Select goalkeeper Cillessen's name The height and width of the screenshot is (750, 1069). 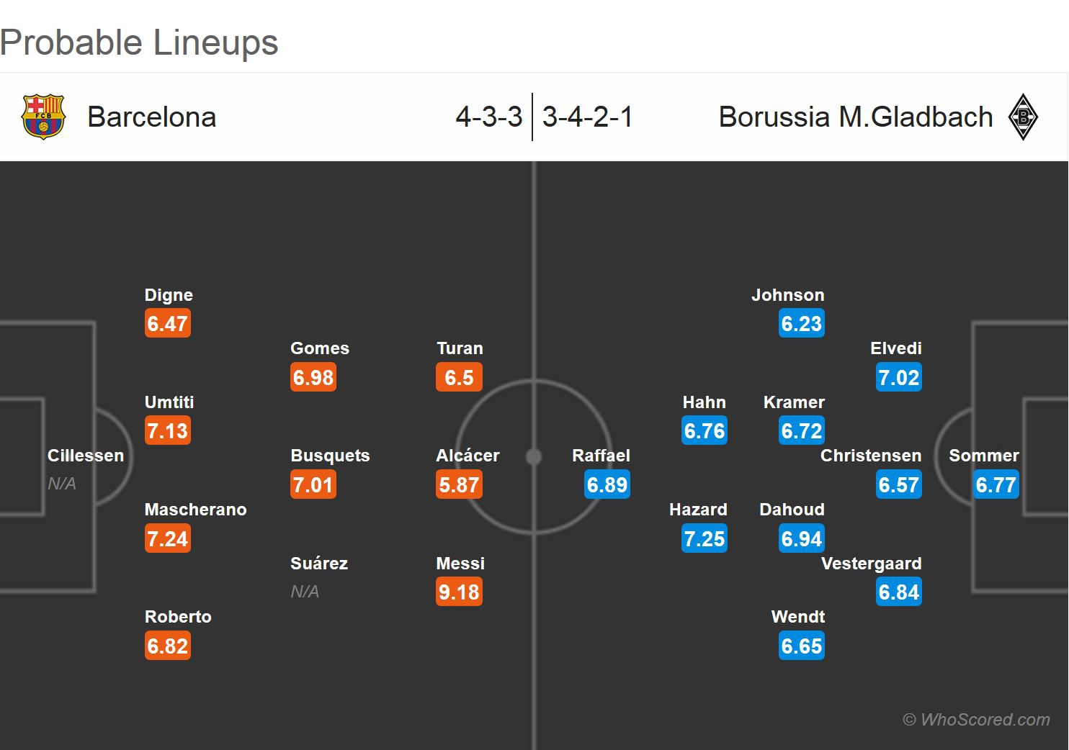click(86, 456)
